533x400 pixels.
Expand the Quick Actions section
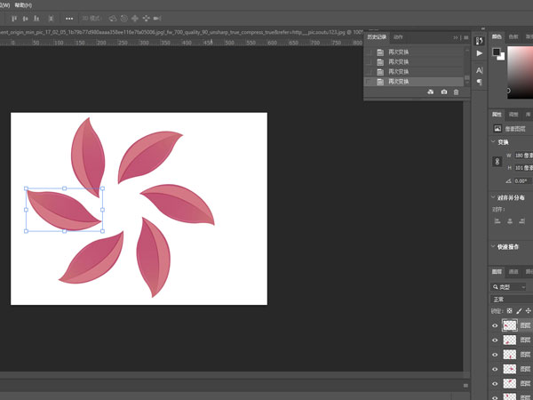pyautogui.click(x=494, y=247)
